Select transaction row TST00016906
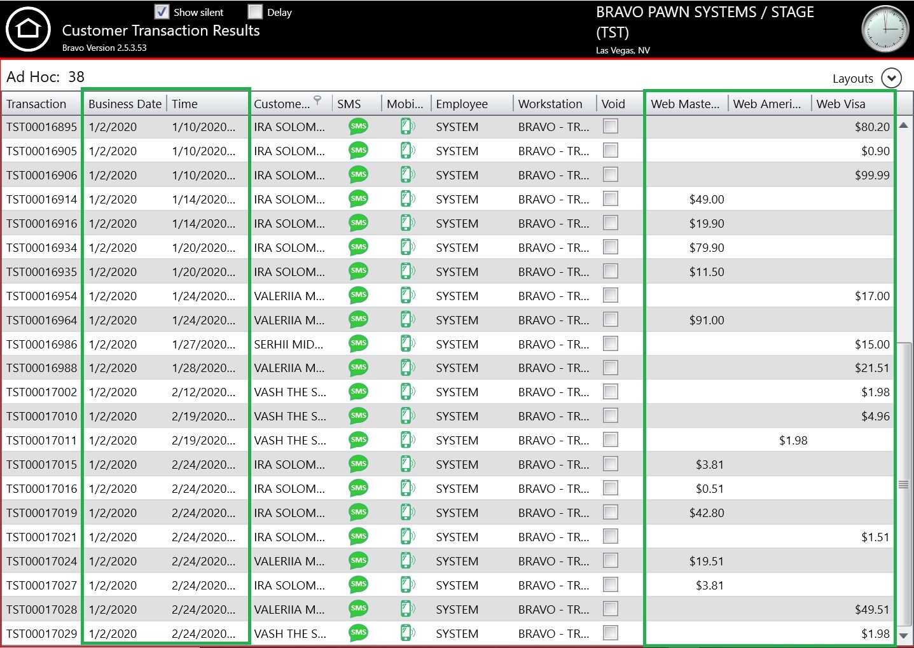 [448, 175]
